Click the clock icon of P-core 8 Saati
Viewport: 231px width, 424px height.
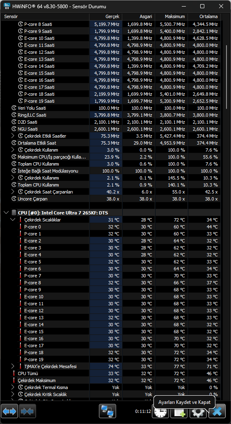(x=21, y=24)
